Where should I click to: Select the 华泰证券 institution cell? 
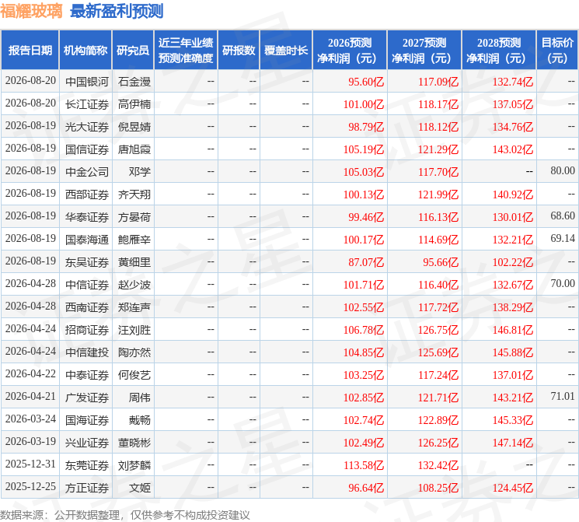pyautogui.click(x=87, y=216)
